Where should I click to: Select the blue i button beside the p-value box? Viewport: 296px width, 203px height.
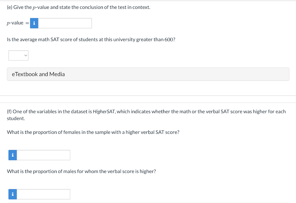point(34,23)
